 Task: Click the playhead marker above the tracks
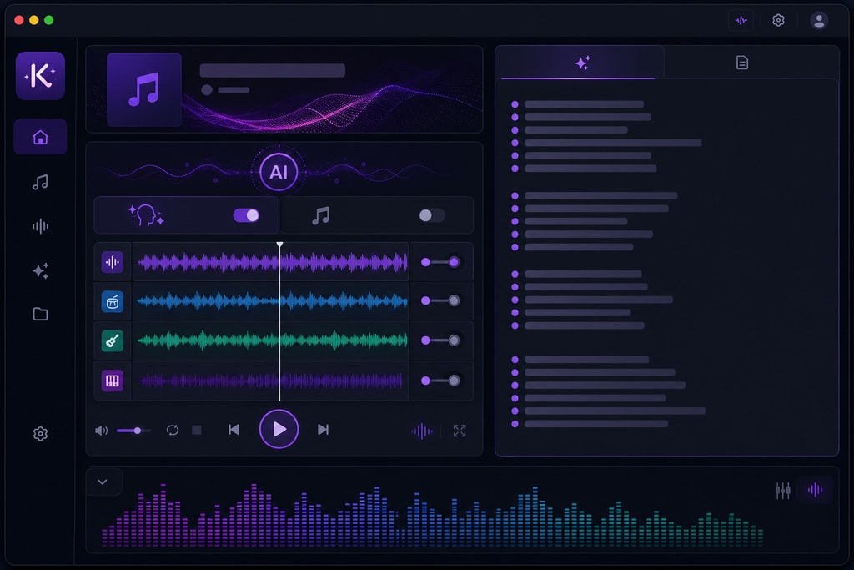[279, 245]
